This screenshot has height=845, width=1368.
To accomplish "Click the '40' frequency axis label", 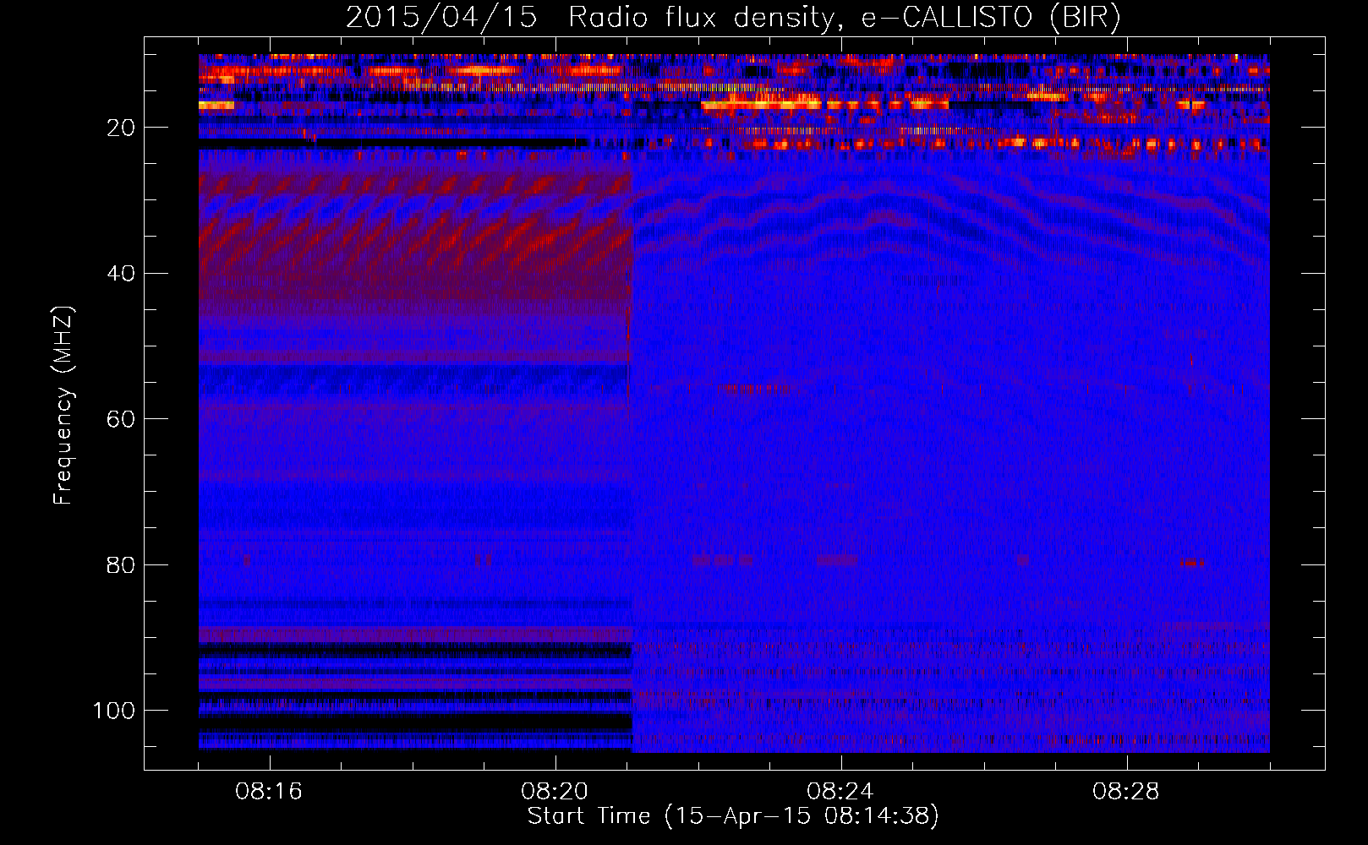I will click(121, 274).
